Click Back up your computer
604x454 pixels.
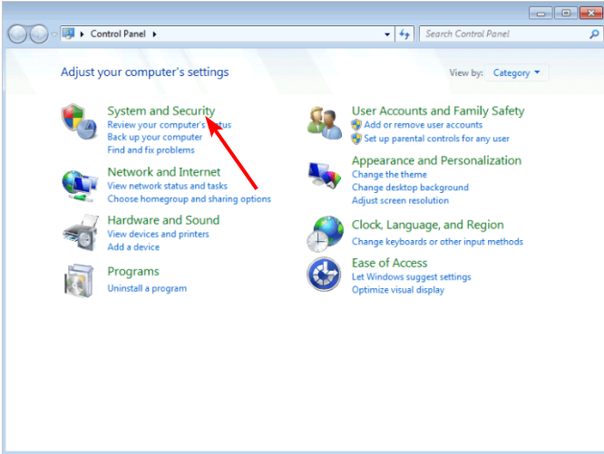pos(154,137)
